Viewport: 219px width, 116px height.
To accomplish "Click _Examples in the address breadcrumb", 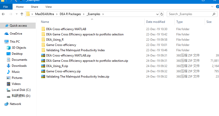I will click(93, 14).
